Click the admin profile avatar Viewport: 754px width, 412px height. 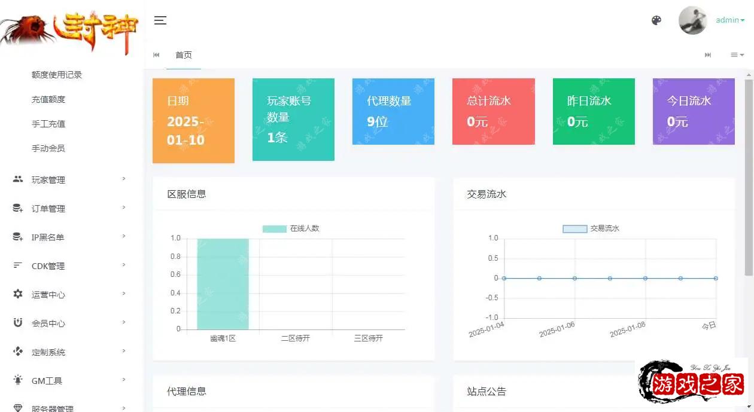coord(692,20)
